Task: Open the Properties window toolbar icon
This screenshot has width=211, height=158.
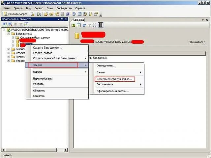Action: pos(96,14)
